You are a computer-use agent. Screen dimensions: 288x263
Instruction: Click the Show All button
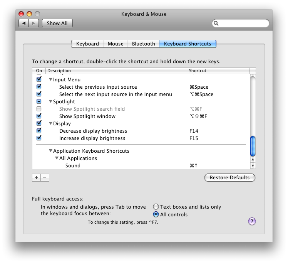pos(57,23)
